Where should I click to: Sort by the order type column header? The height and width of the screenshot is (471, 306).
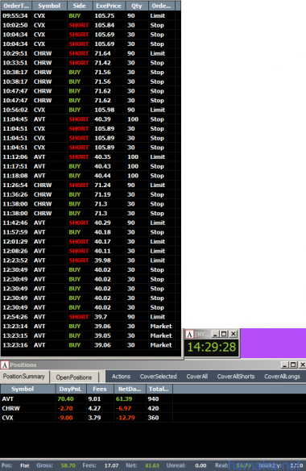tap(161, 6)
